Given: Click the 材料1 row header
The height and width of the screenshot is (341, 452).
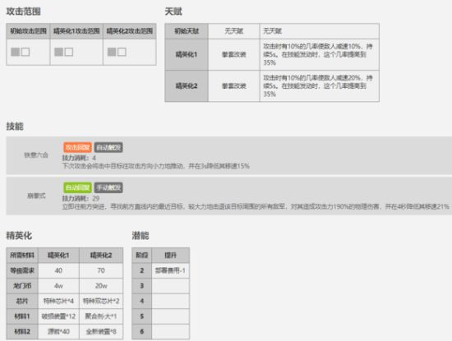Looking at the screenshot, I should [x=22, y=316].
